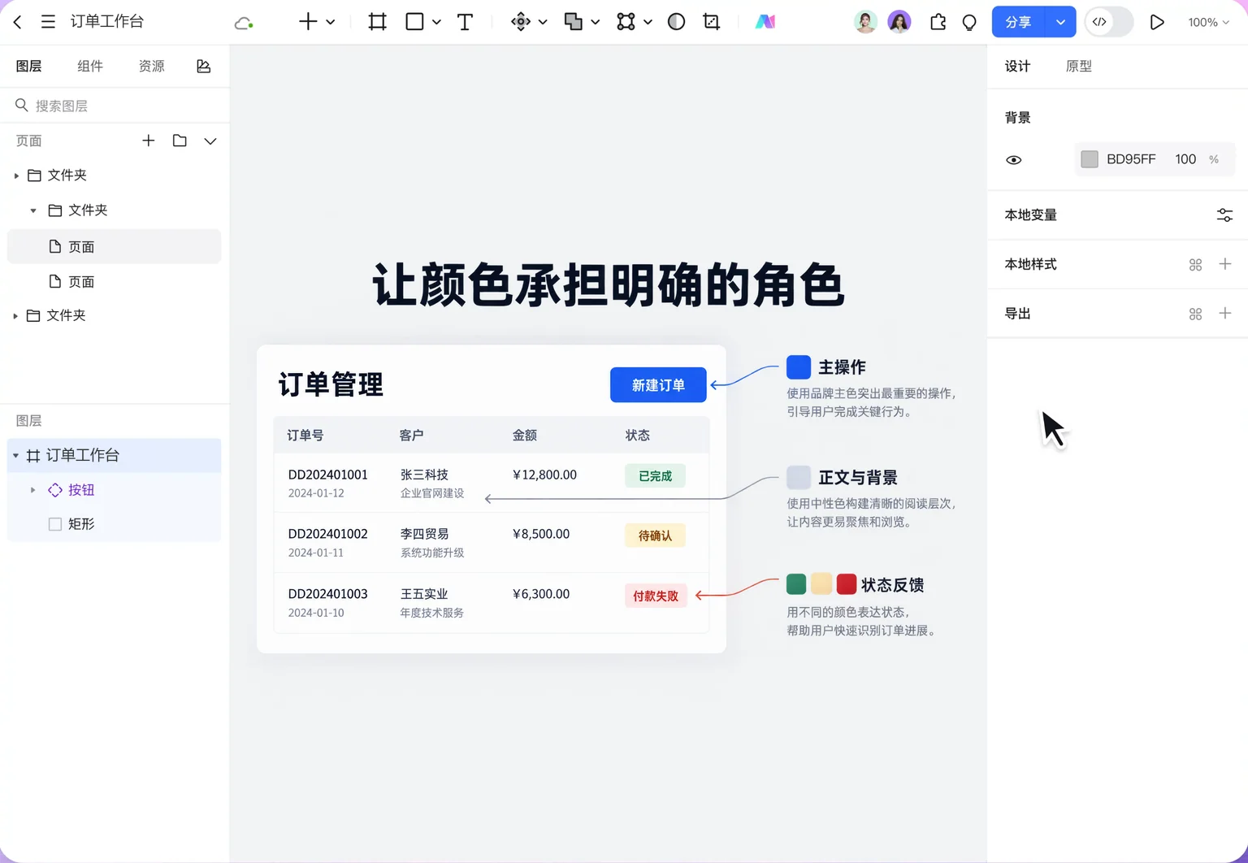Select the 设计 tab in the right panel
The image size is (1248, 863).
point(1017,67)
